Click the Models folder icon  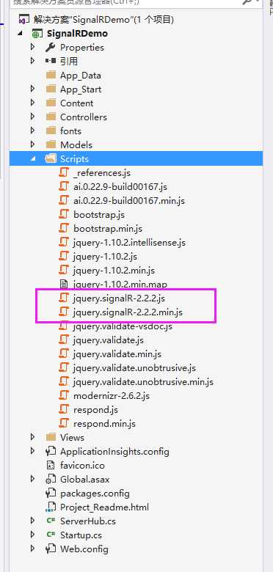pos(51,144)
